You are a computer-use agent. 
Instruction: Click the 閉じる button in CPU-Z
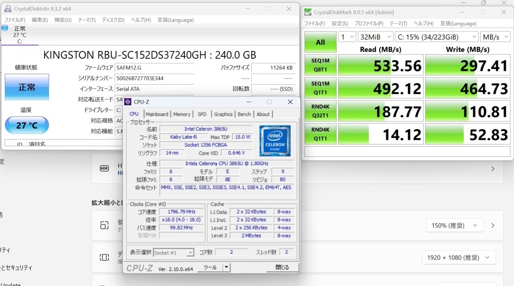pos(282,267)
